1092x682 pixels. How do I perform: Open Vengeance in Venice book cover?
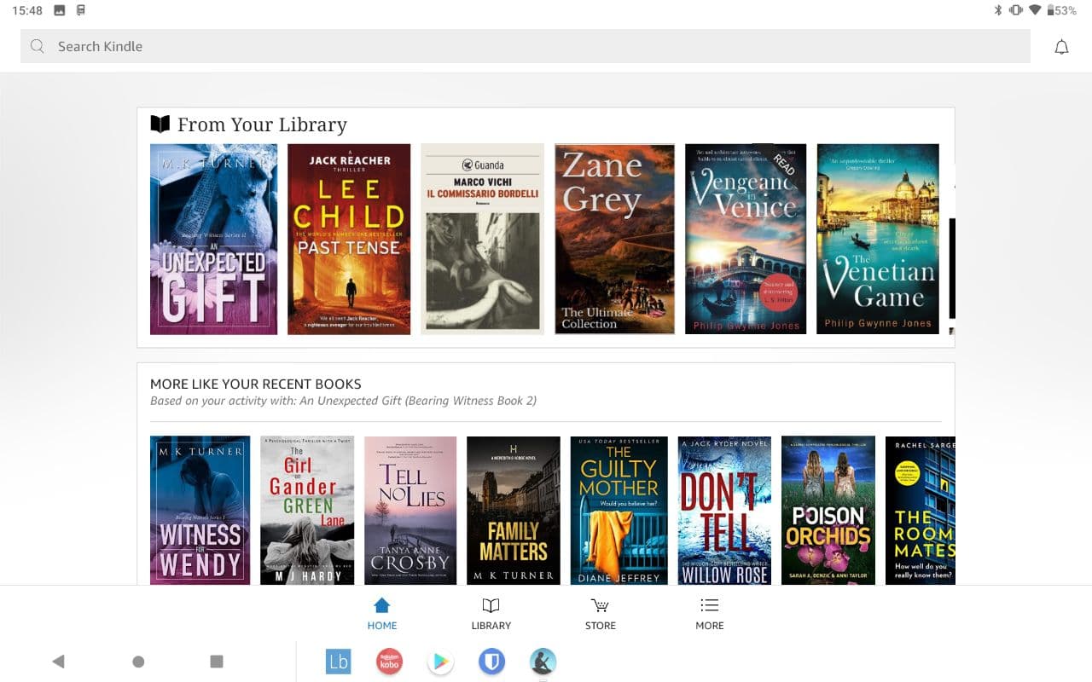coord(746,239)
